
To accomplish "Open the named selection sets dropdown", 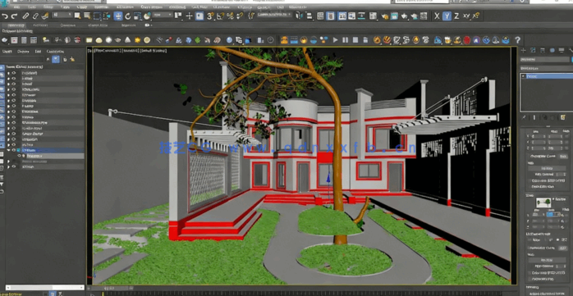I will 274,15.
